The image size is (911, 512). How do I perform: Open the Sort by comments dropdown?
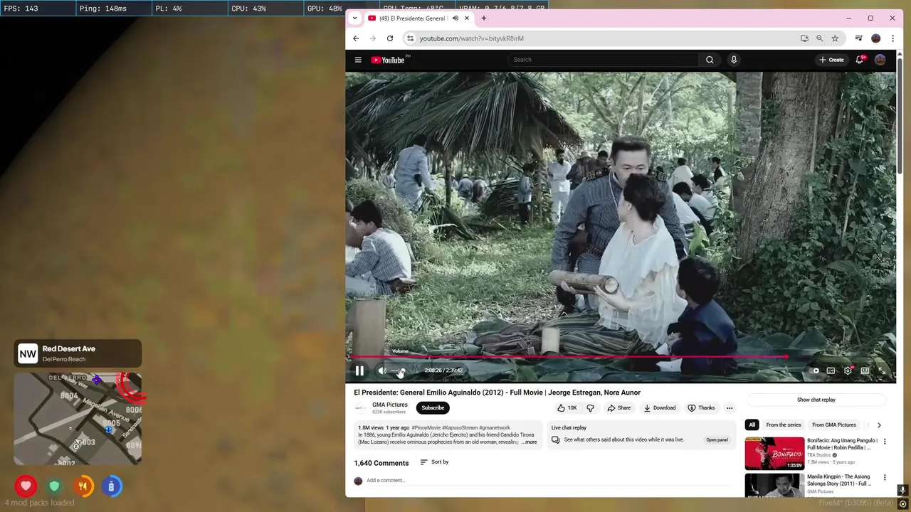click(x=434, y=462)
